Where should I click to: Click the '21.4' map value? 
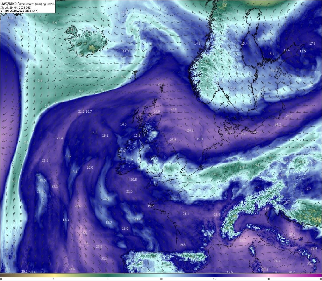(60, 138)
